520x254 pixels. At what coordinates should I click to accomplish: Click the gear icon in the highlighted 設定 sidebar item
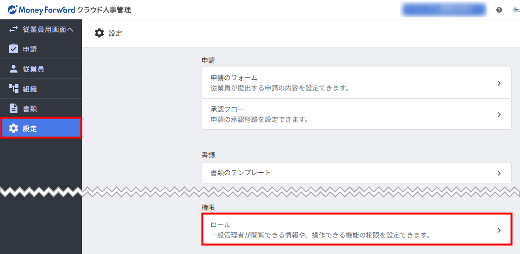pyautogui.click(x=14, y=128)
